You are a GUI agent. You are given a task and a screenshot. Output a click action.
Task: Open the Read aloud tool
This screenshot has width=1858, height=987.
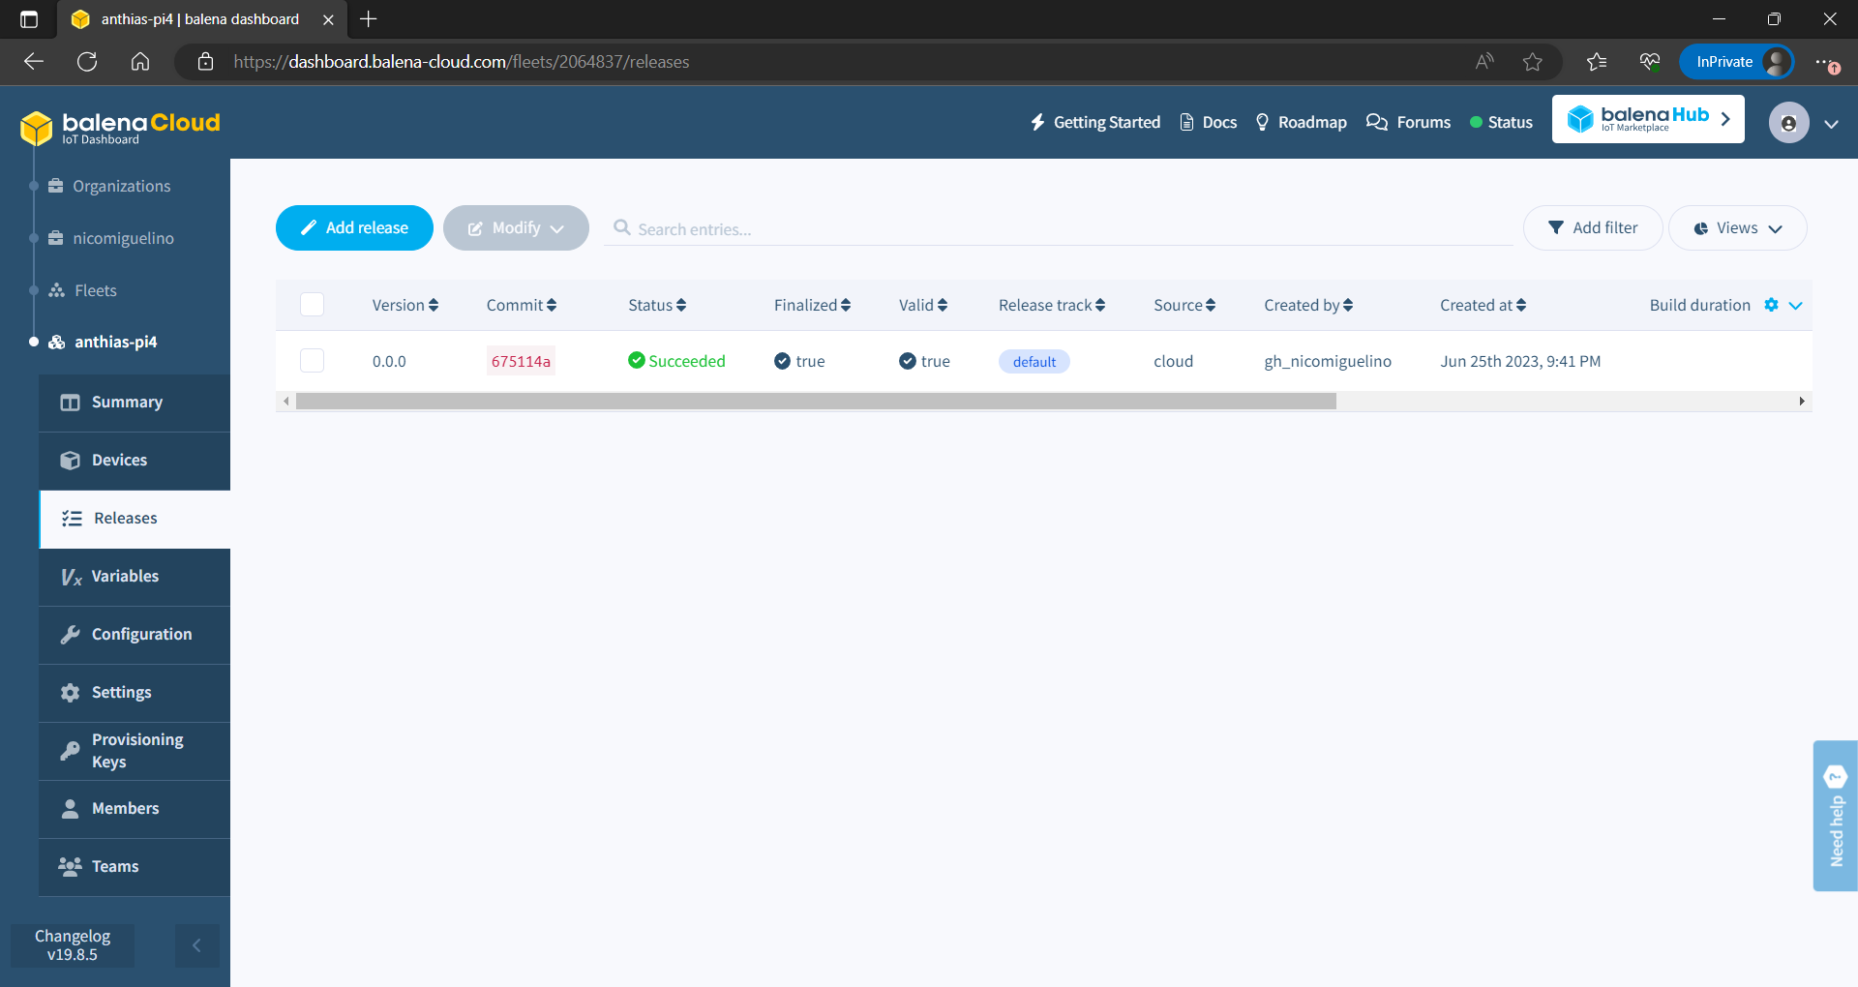tap(1484, 62)
